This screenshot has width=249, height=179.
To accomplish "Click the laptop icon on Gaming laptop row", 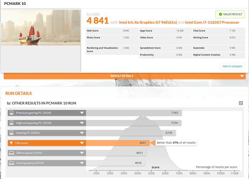I will [x=12, y=163].
